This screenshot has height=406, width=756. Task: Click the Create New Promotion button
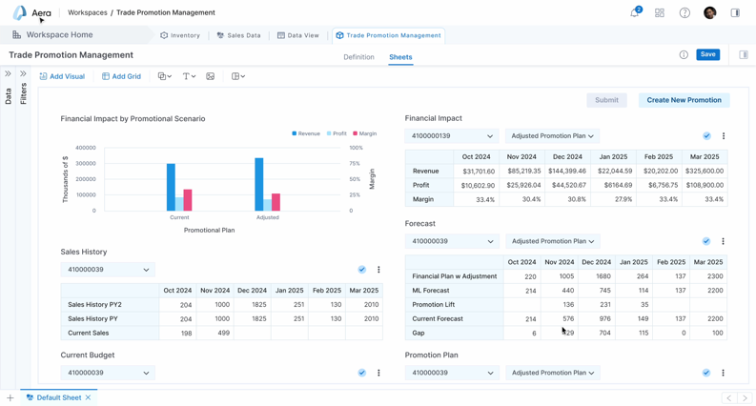(684, 100)
